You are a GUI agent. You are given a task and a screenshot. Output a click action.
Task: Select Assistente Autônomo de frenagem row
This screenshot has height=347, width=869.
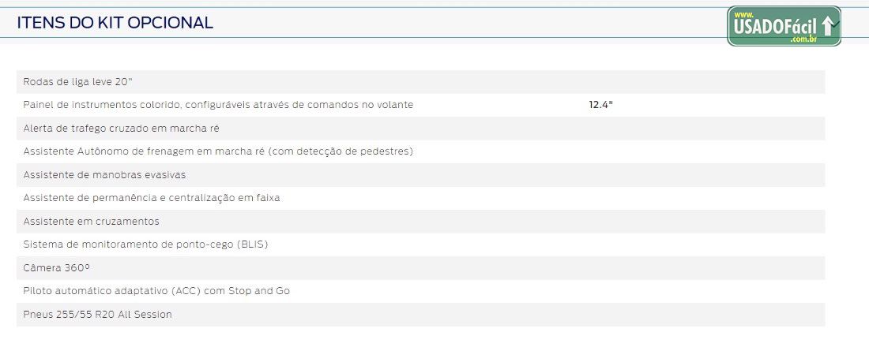[420, 151]
